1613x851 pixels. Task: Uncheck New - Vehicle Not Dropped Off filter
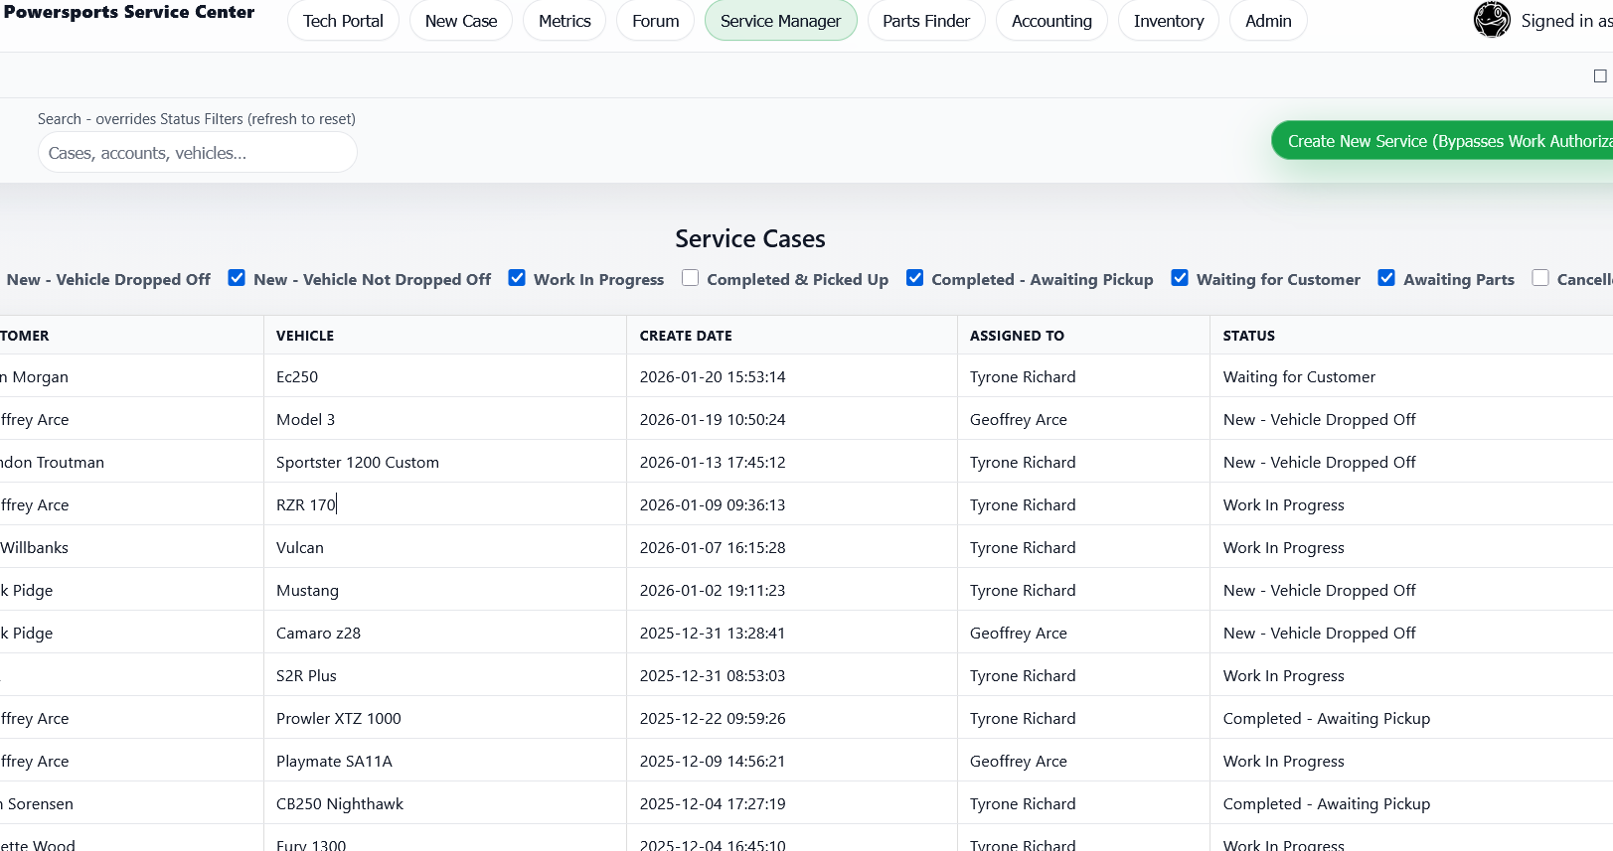pos(237,278)
